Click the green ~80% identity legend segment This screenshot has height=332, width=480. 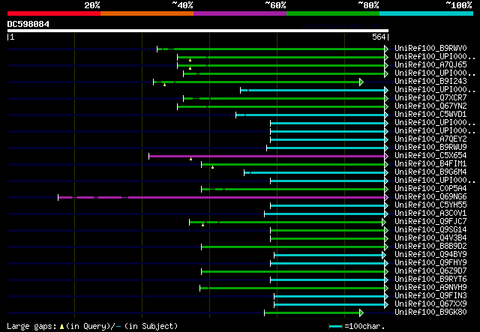[x=333, y=13]
